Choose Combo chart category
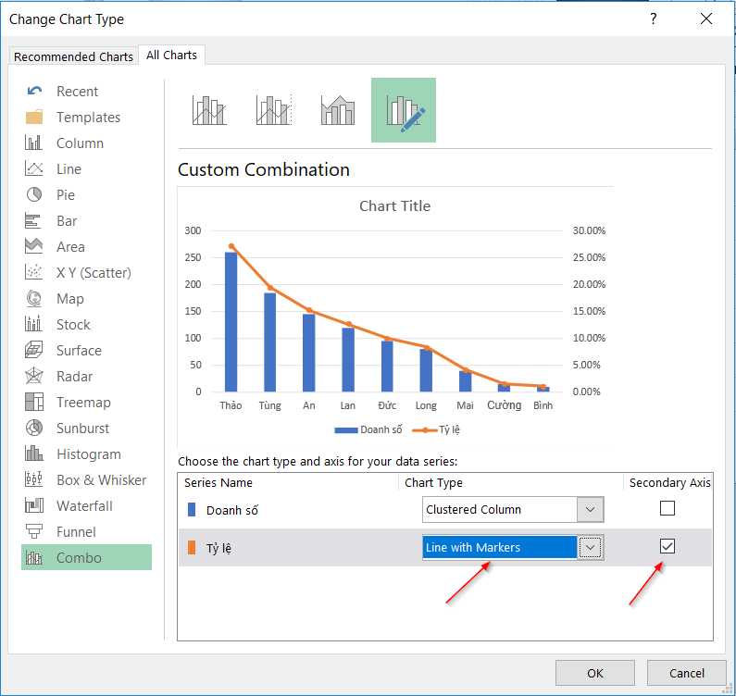Image resolution: width=736 pixels, height=696 pixels. (86, 557)
